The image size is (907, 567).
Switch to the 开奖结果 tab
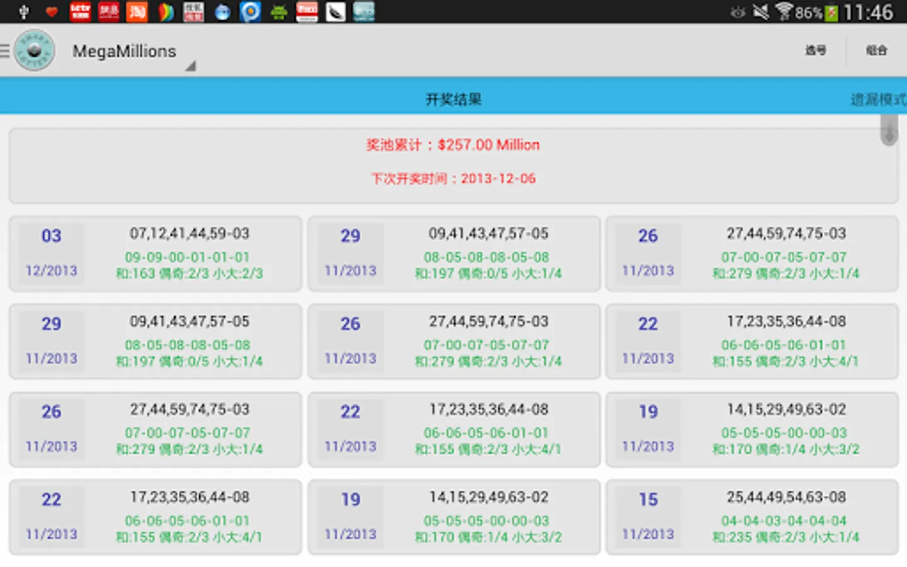click(x=453, y=99)
